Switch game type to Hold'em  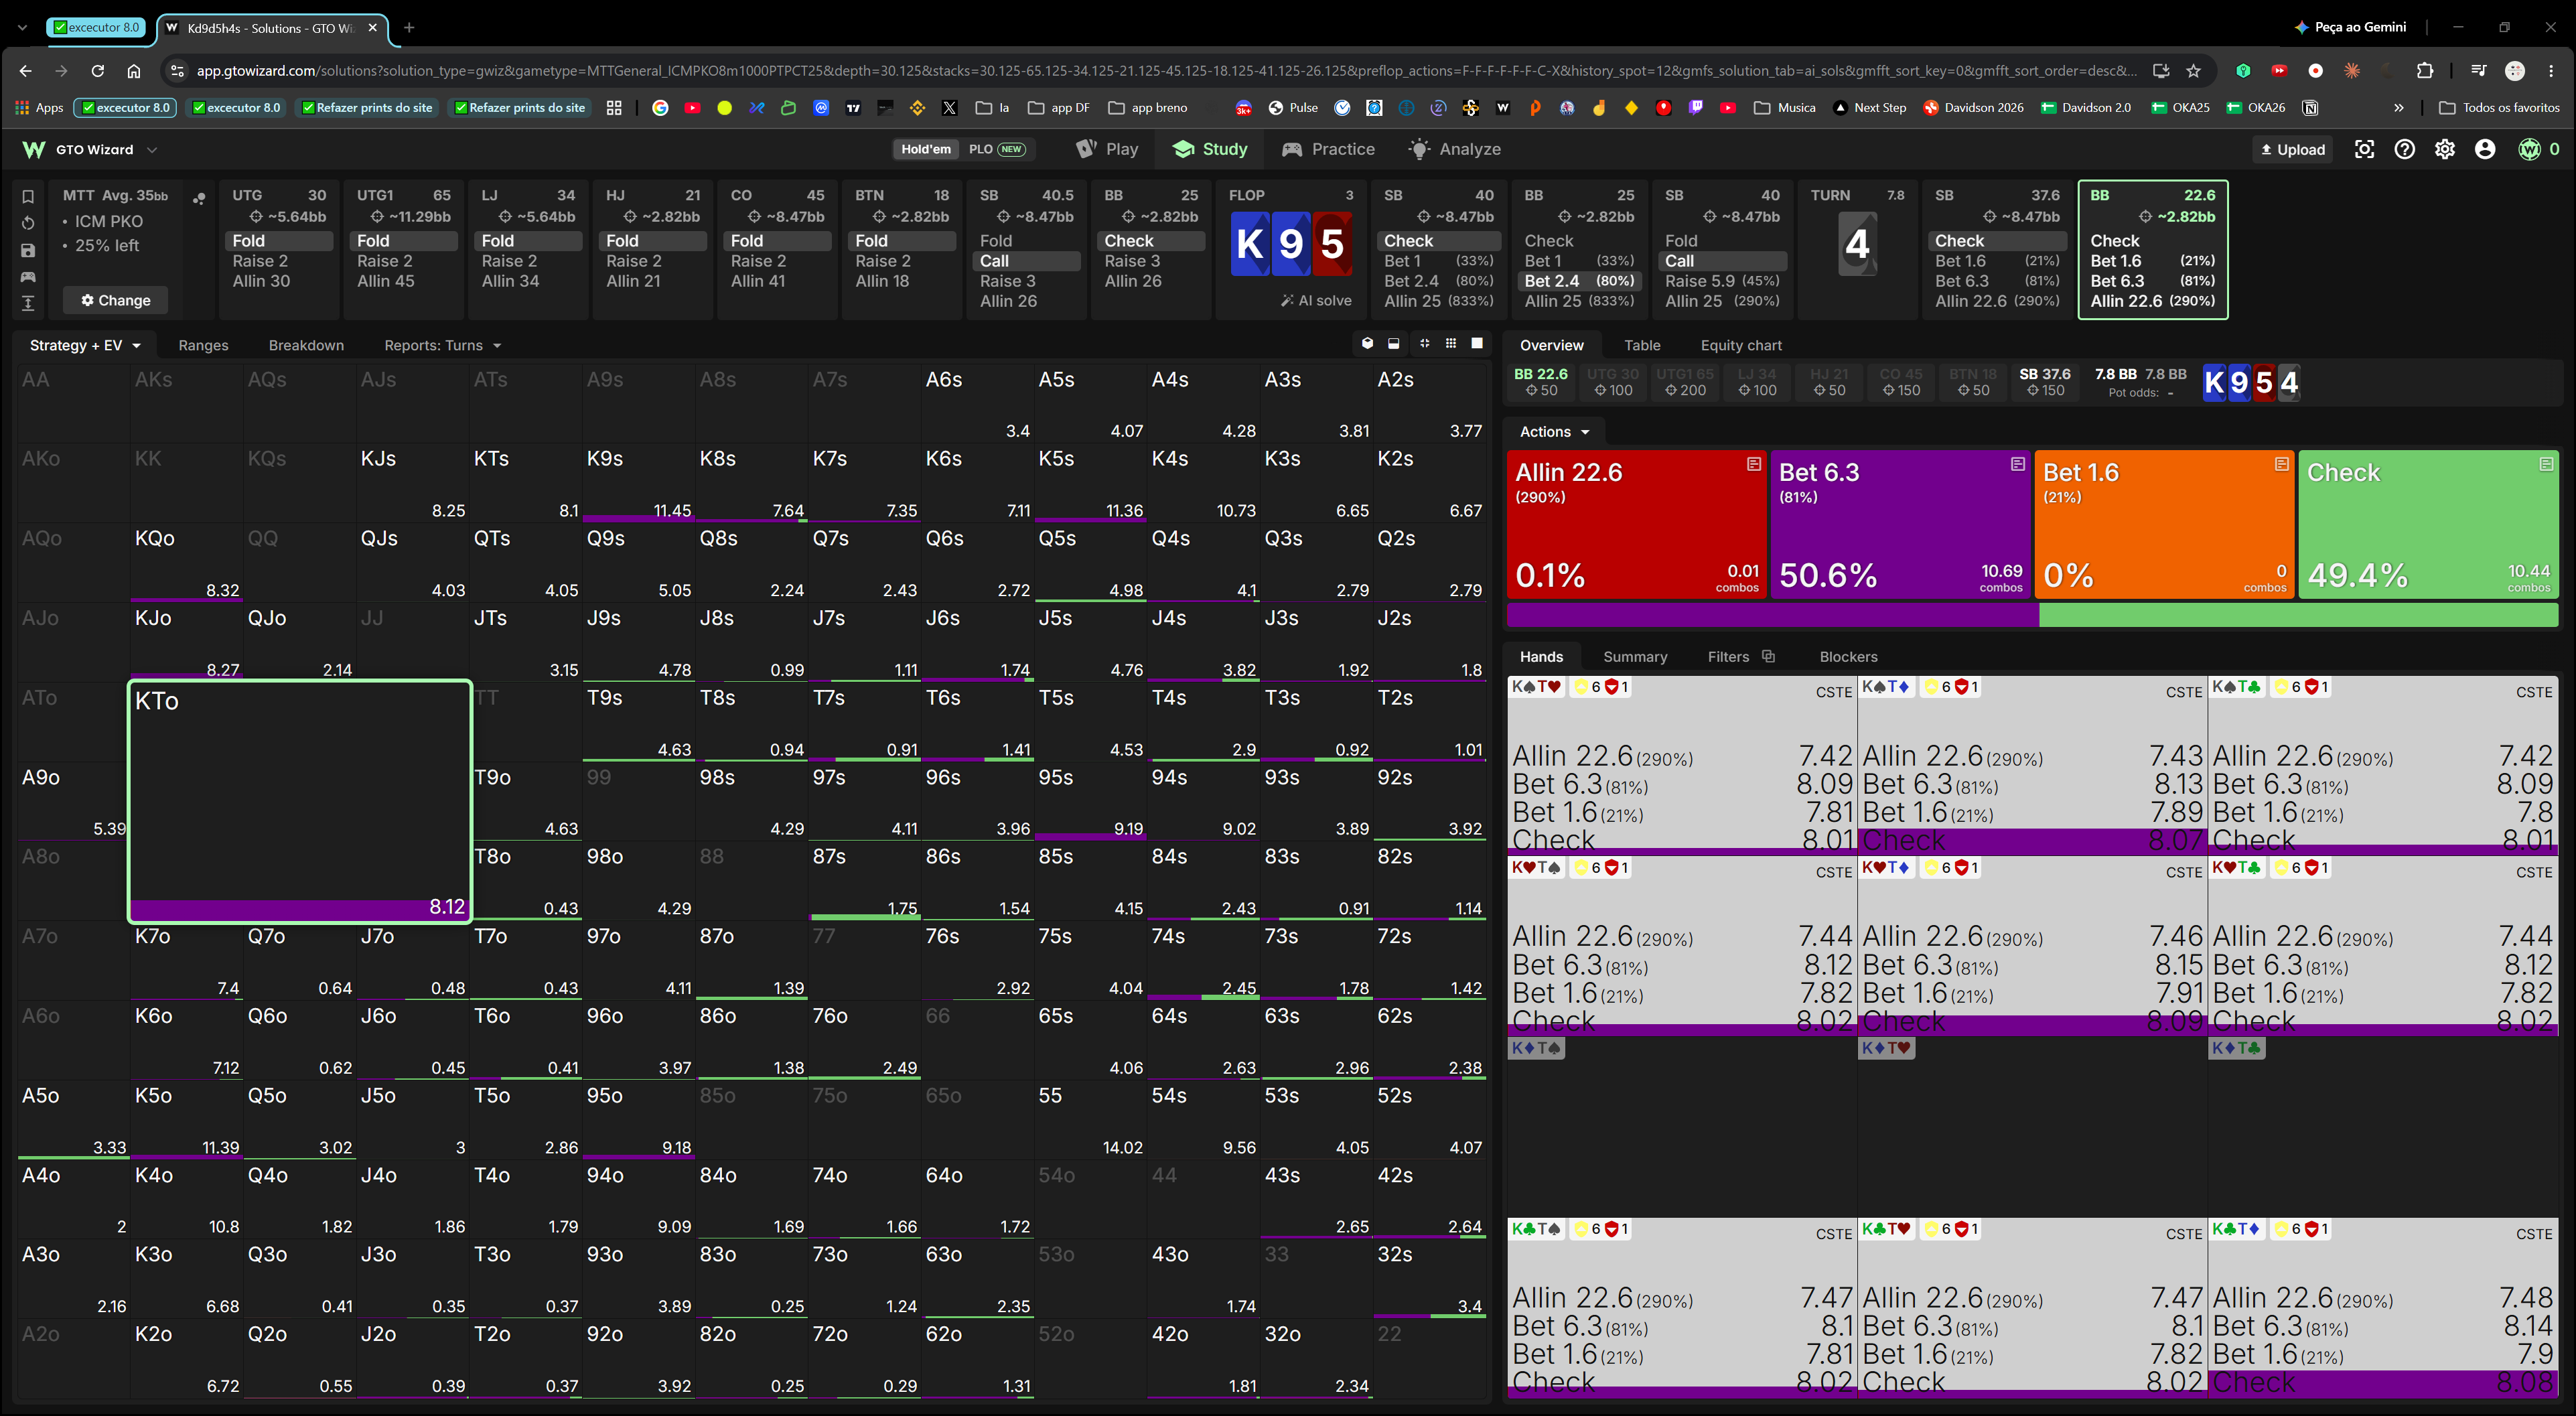tap(926, 149)
